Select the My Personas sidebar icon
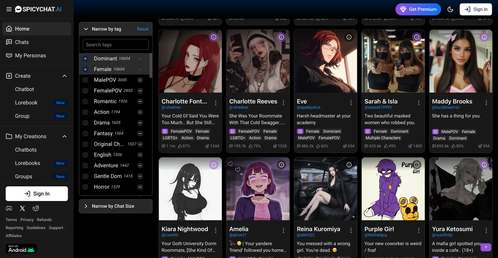This screenshot has height=258, width=498. tap(9, 55)
